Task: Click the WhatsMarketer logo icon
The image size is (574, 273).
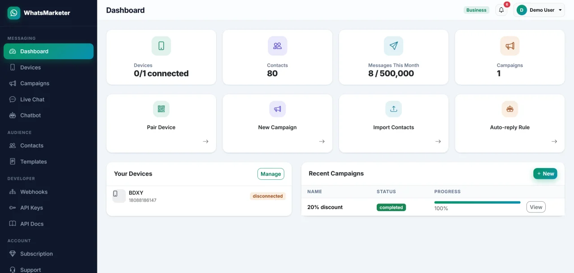Action: 14,13
